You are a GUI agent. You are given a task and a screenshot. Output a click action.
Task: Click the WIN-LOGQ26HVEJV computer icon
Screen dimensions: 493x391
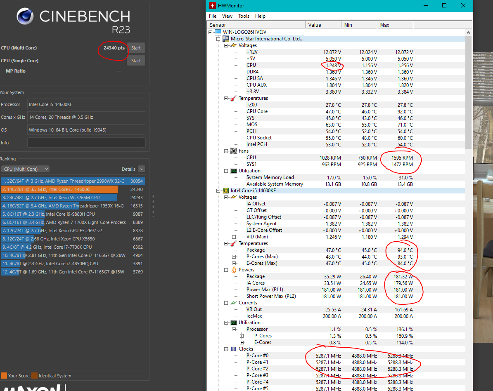[218, 32]
